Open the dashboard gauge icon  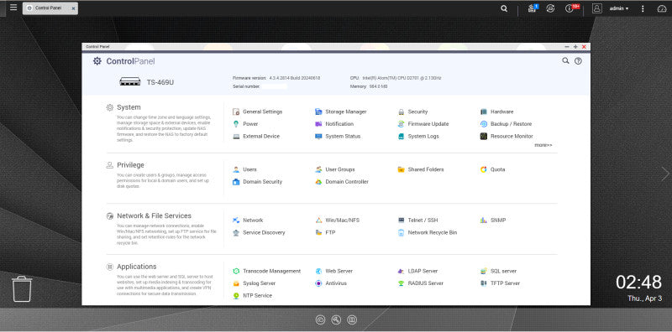(x=662, y=8)
